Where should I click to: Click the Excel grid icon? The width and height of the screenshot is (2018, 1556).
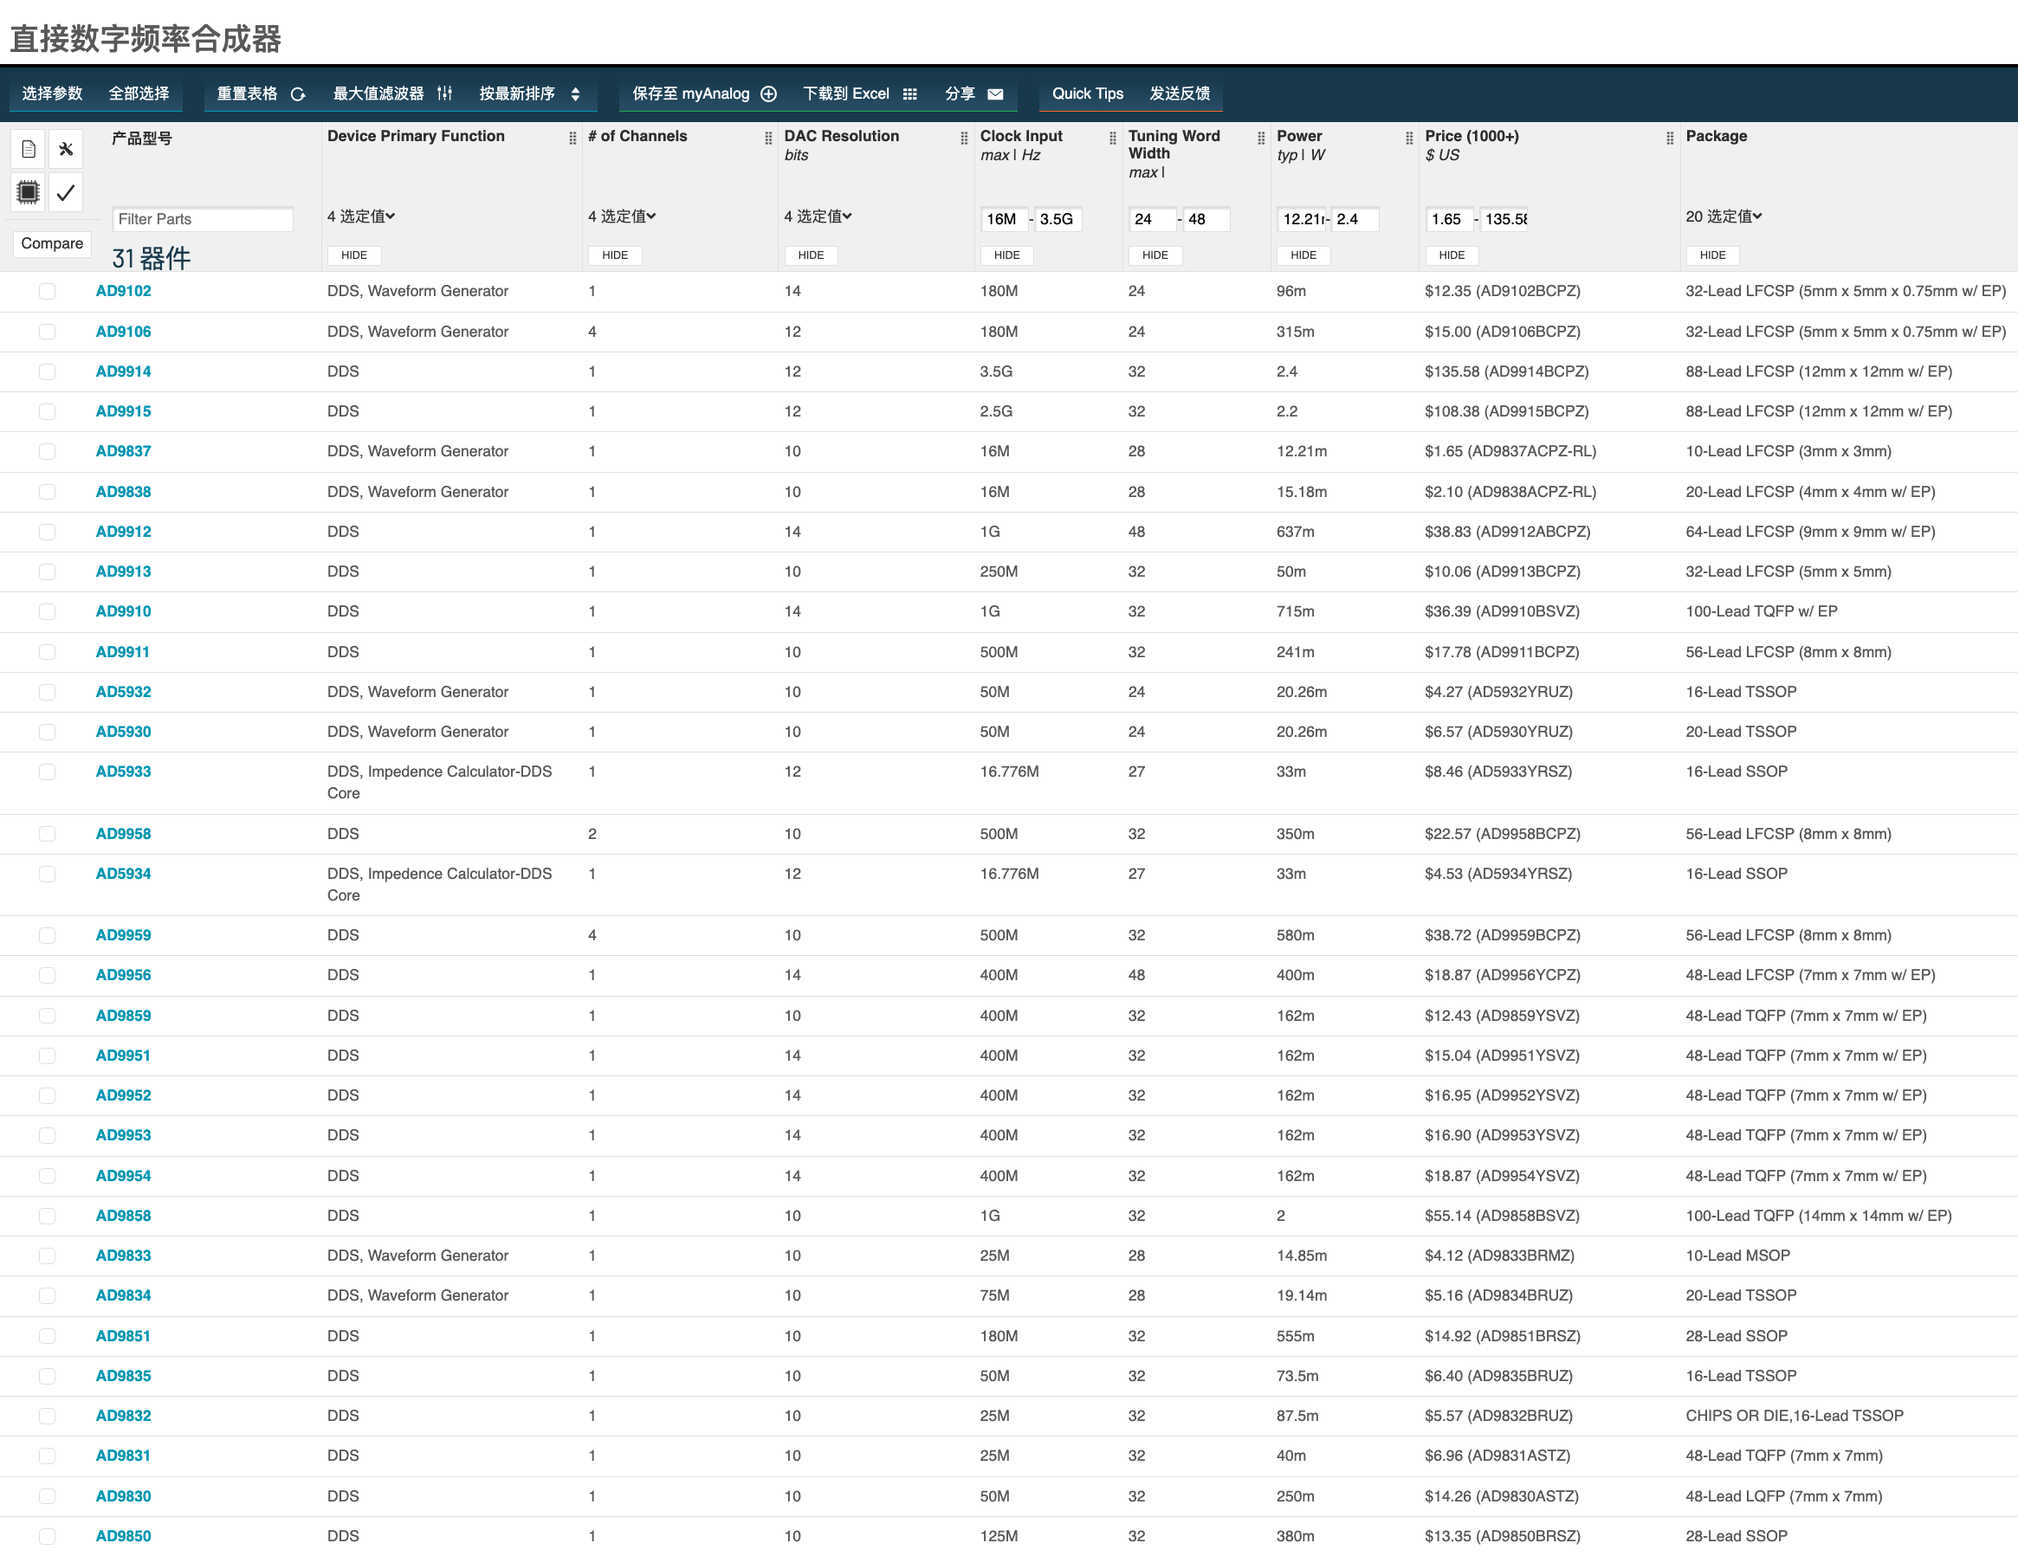point(909,94)
